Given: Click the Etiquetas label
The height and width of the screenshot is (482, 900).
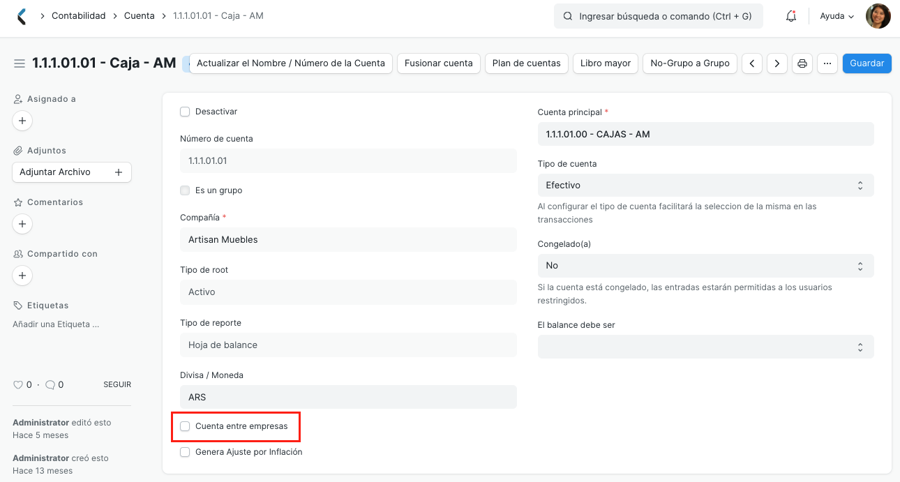Looking at the screenshot, I should 47,306.
